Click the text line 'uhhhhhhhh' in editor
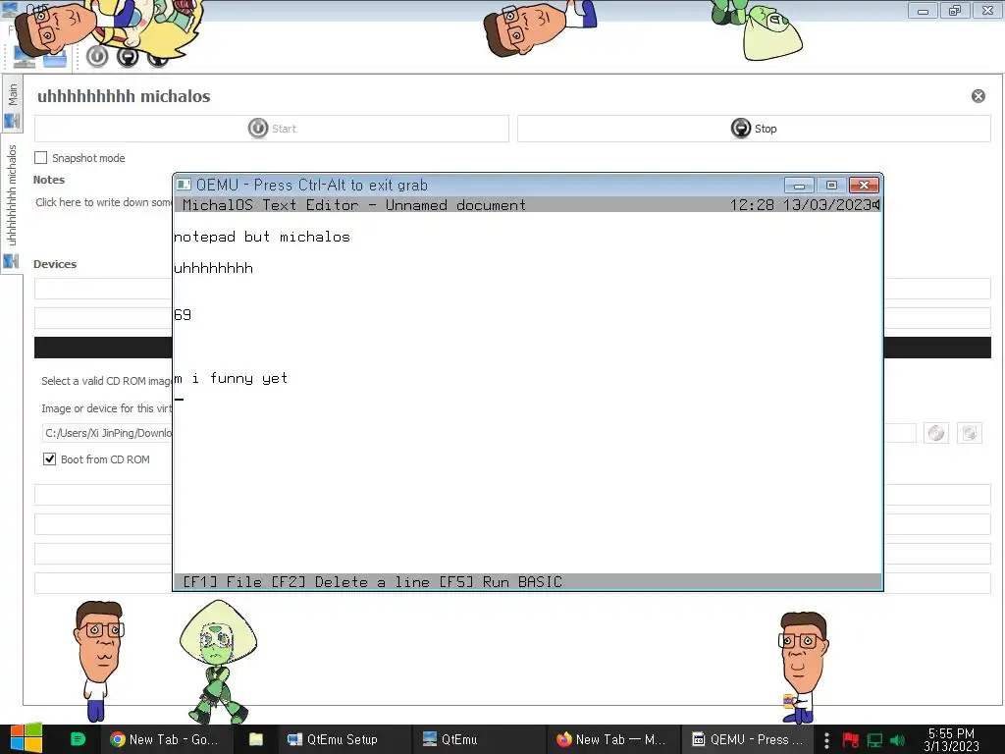The height and width of the screenshot is (754, 1005). (213, 269)
